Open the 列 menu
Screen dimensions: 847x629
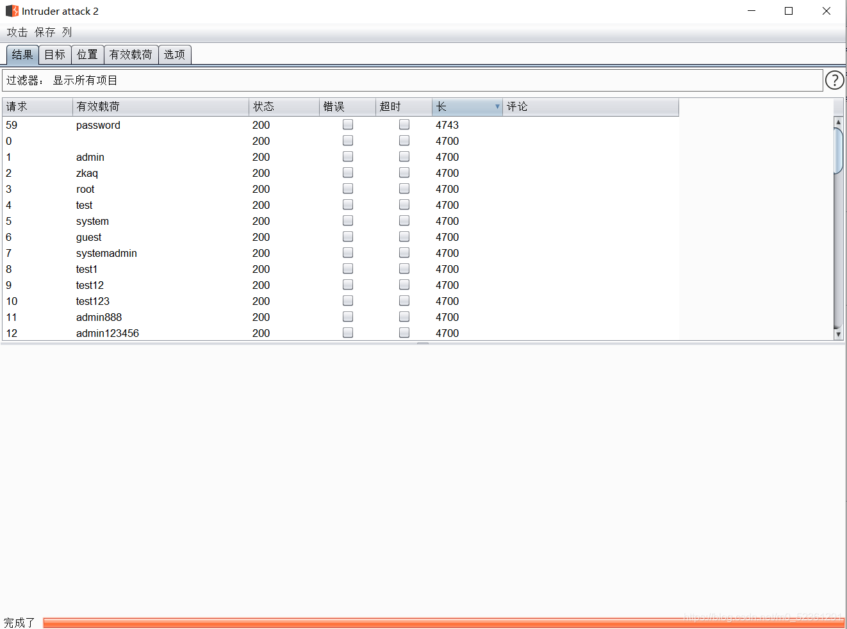coord(67,32)
